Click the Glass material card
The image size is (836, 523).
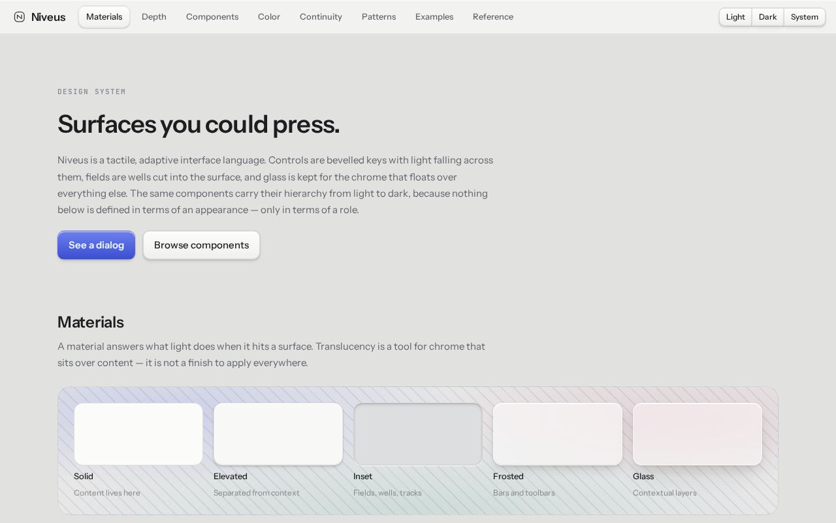point(698,434)
